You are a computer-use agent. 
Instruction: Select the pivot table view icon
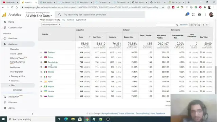coord(207,25)
